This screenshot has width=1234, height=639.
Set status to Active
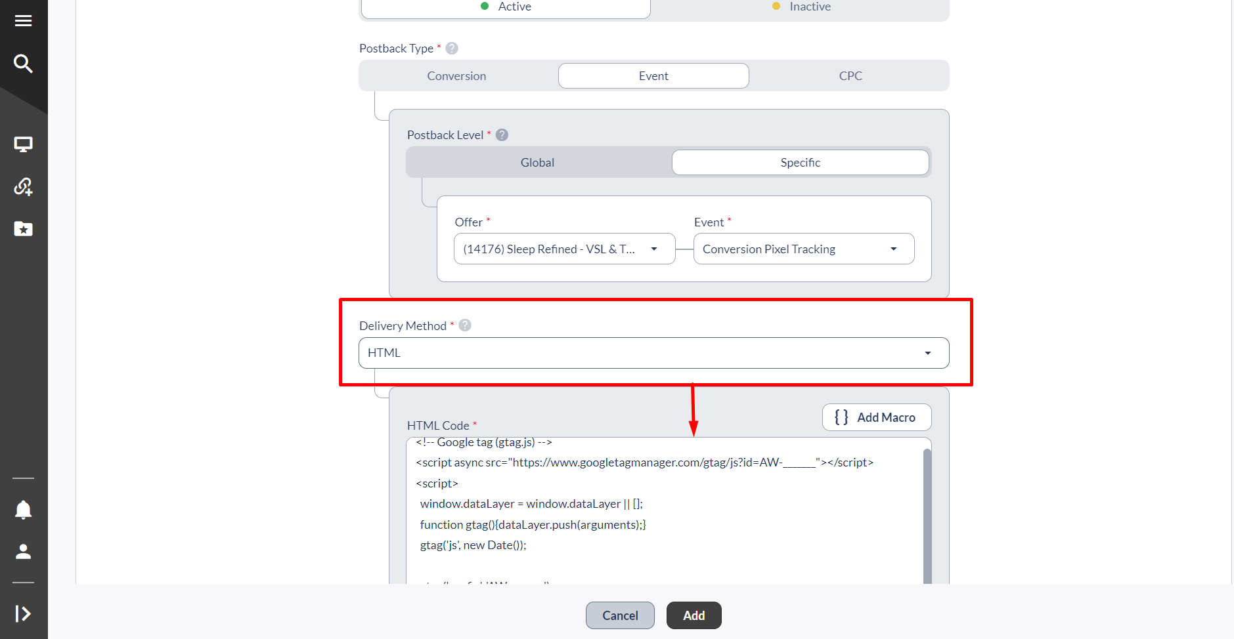(506, 7)
